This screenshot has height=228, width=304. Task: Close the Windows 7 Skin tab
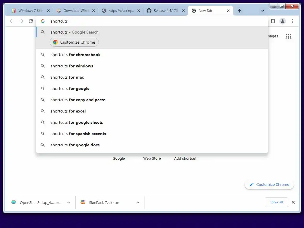(48, 11)
